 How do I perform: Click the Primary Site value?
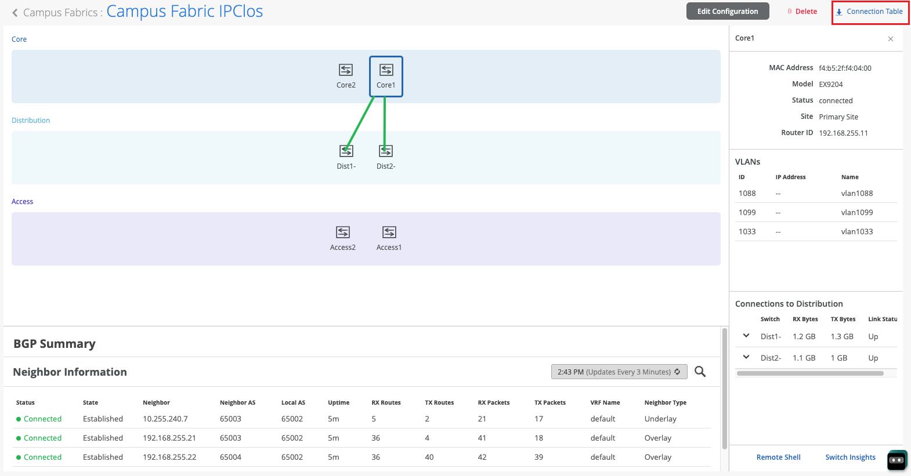point(838,117)
